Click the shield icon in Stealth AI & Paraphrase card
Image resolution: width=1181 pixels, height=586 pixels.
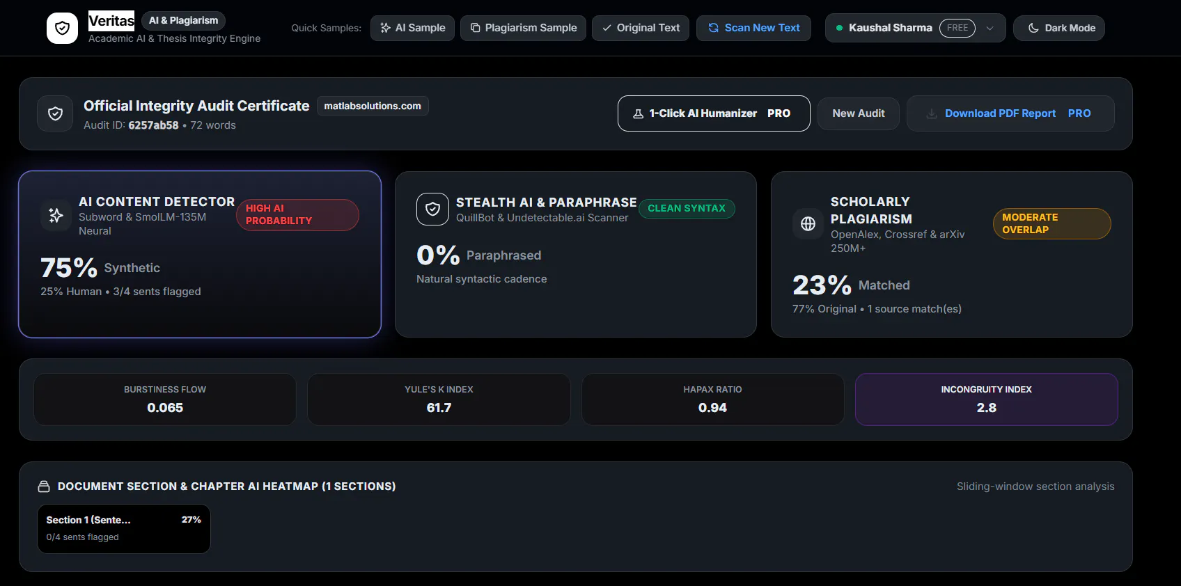click(432, 209)
